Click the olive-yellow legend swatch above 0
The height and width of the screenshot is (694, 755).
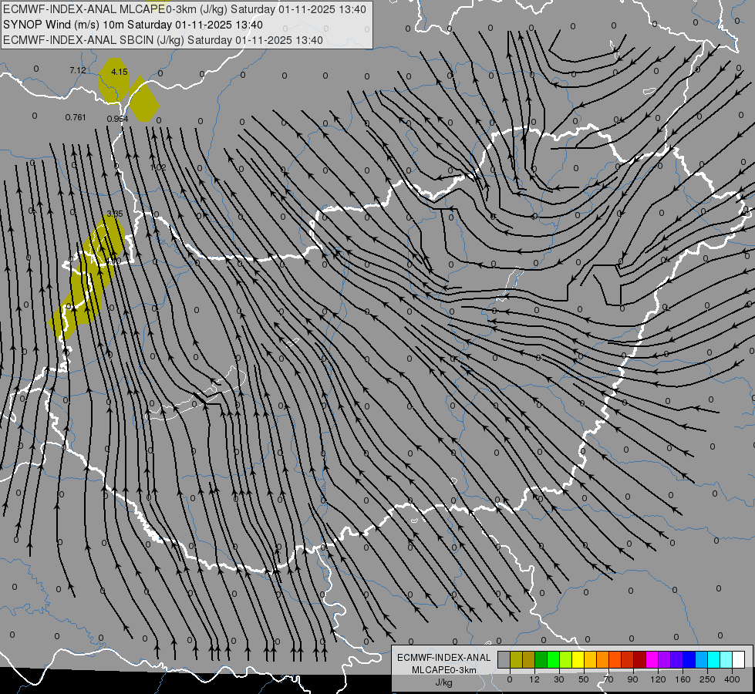(516, 659)
